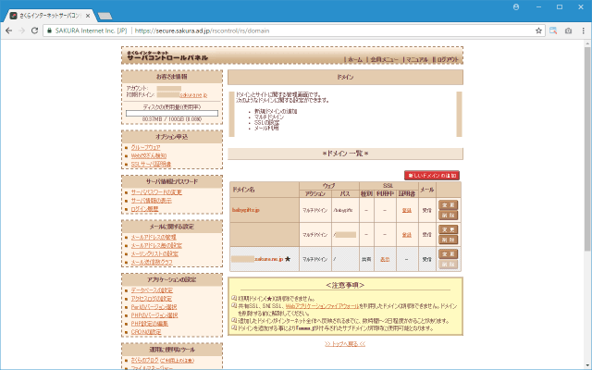Click the camera extension icon in toolbar
The width and height of the screenshot is (592, 370).
556,30
